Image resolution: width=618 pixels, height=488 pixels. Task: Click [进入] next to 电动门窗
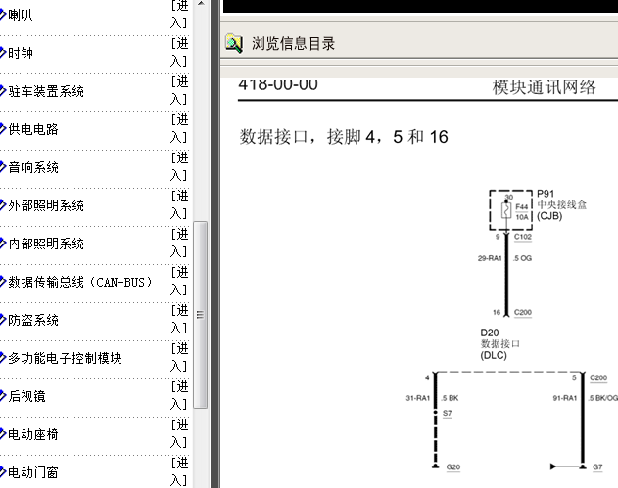(x=179, y=472)
